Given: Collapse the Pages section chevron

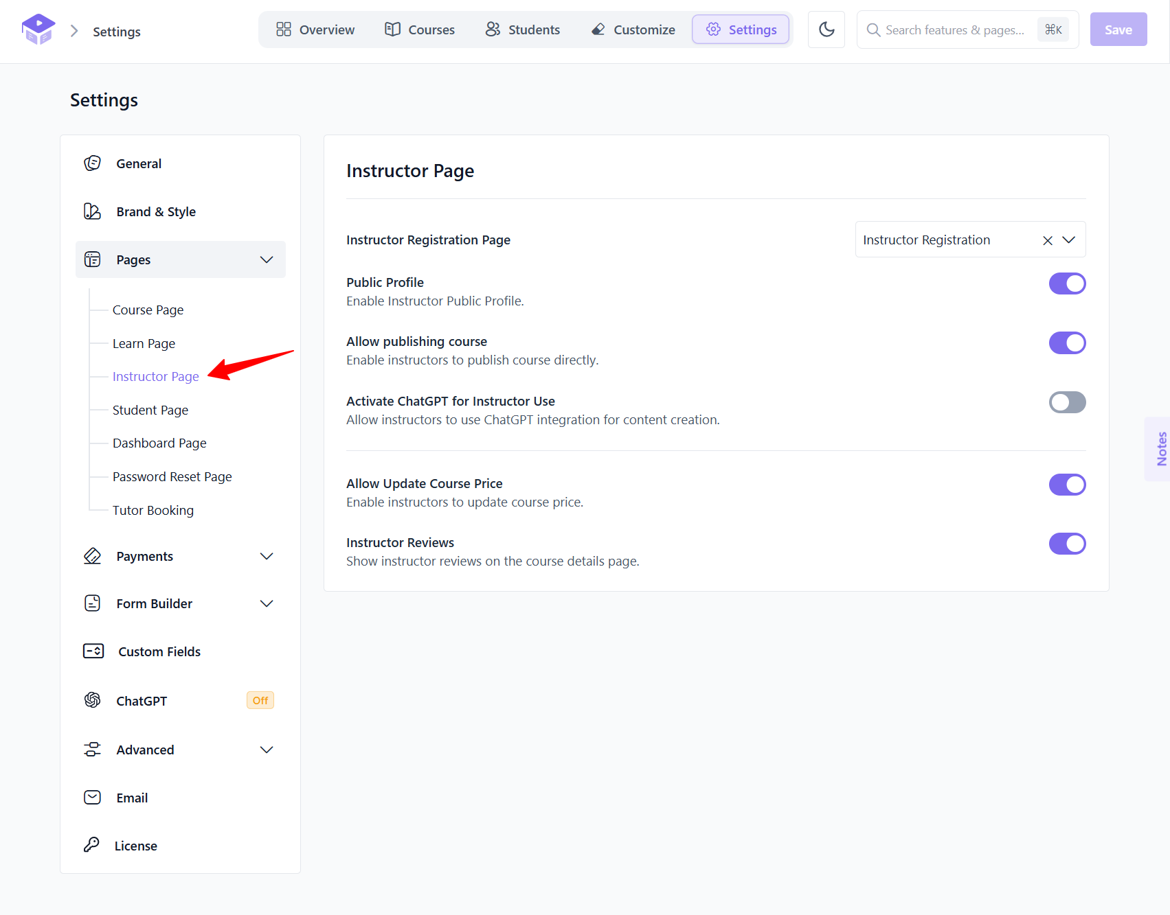Looking at the screenshot, I should [x=267, y=259].
